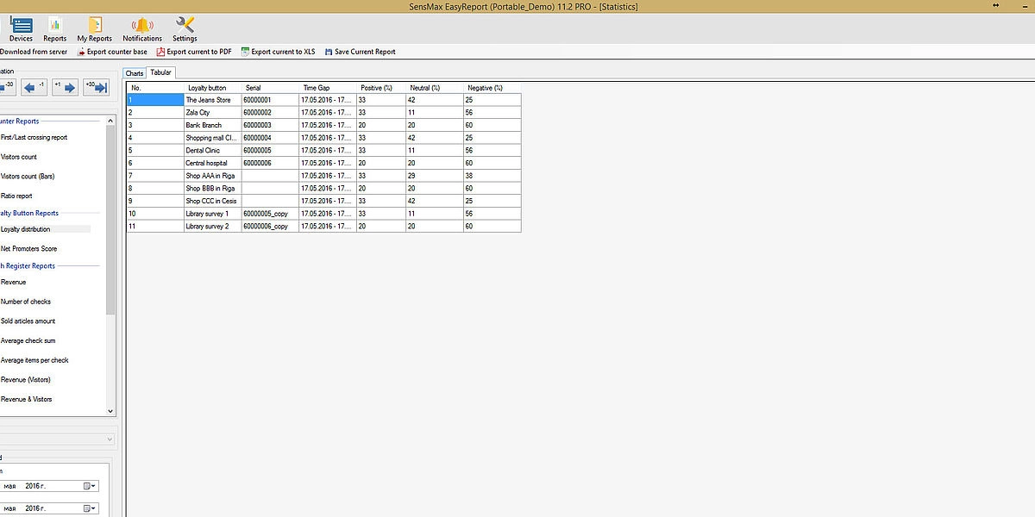This screenshot has height=517, width=1035.
Task: Select the Tabular tab
Action: (161, 72)
